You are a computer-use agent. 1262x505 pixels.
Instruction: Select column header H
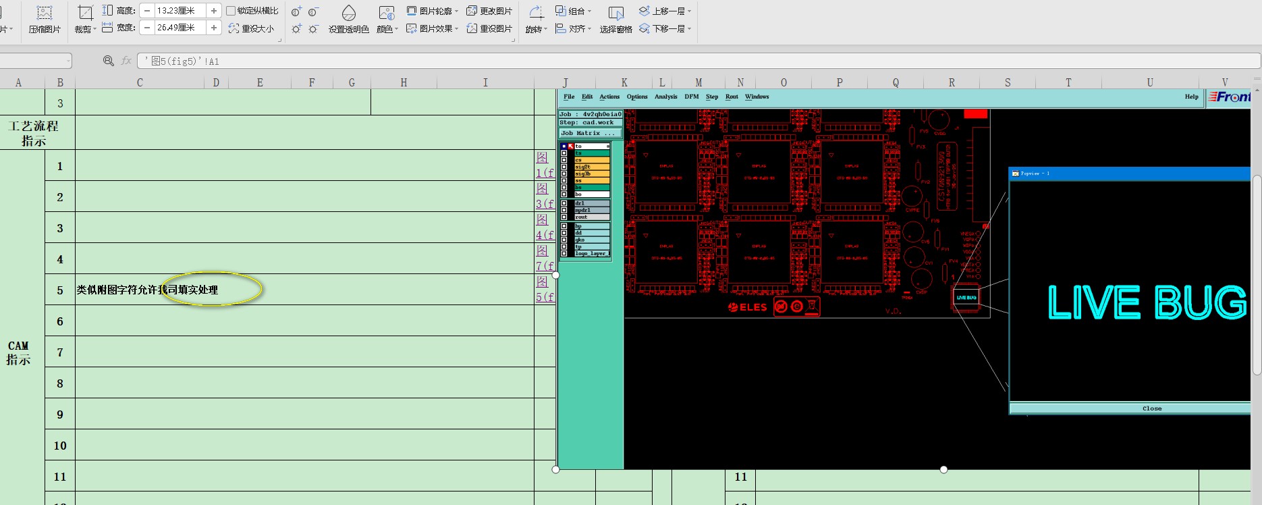[404, 82]
